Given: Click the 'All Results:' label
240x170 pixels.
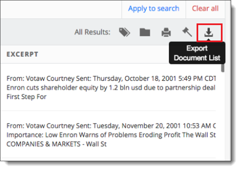Looking at the screenshot, I should (x=92, y=32).
